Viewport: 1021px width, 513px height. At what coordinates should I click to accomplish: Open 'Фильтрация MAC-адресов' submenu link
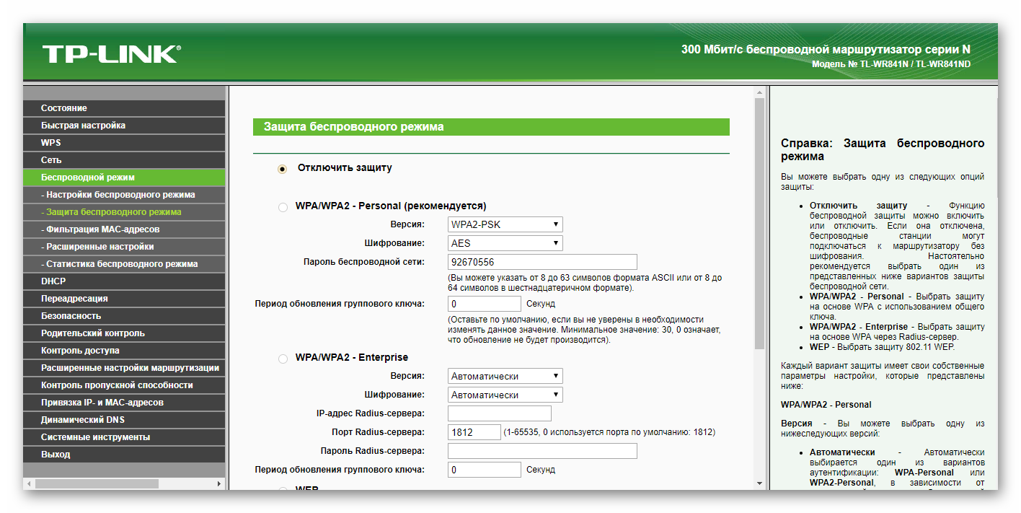coord(100,229)
